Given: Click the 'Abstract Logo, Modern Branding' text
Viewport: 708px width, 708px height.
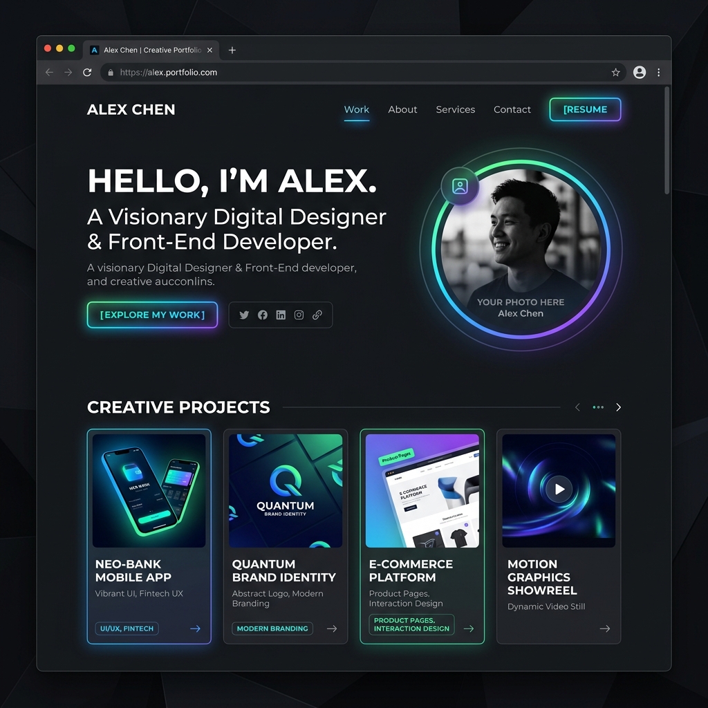Looking at the screenshot, I should click(278, 598).
